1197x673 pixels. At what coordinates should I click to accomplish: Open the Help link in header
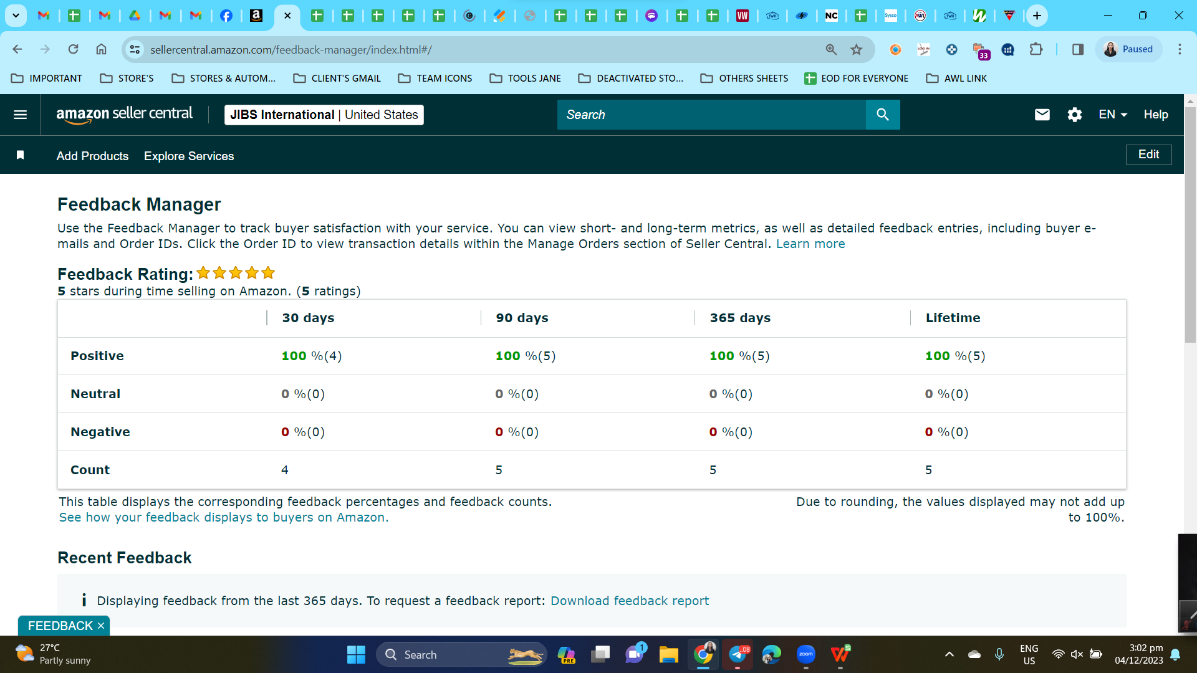pos(1156,115)
